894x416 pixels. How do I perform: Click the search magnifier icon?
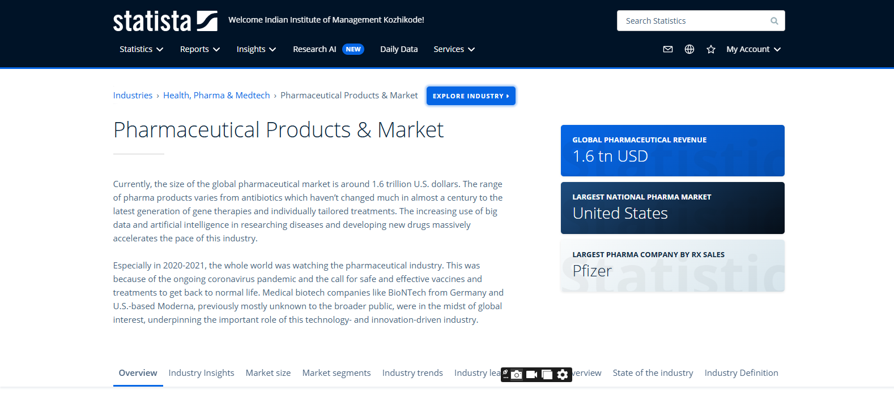click(774, 21)
